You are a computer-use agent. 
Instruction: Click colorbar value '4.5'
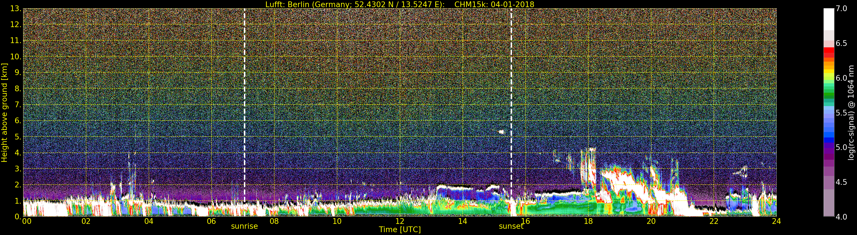pyautogui.click(x=841, y=182)
